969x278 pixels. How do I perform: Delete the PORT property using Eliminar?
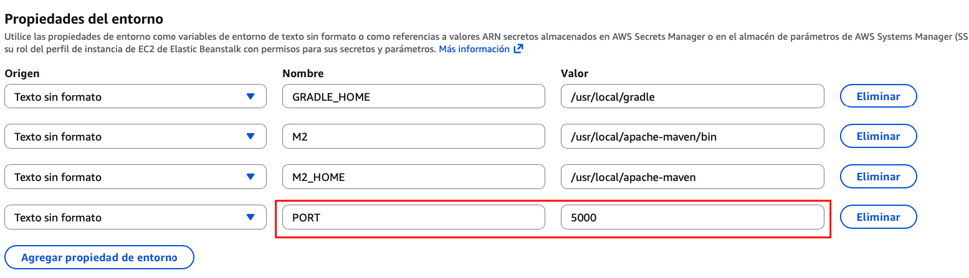point(878,218)
